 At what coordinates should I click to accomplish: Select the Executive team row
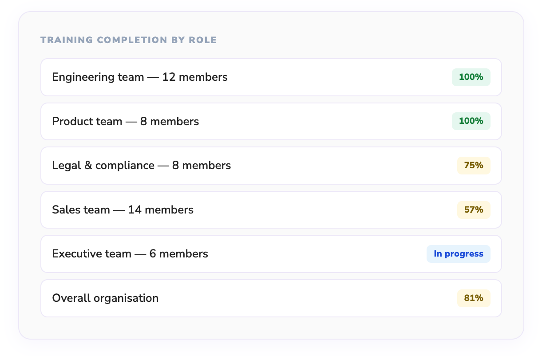(271, 253)
